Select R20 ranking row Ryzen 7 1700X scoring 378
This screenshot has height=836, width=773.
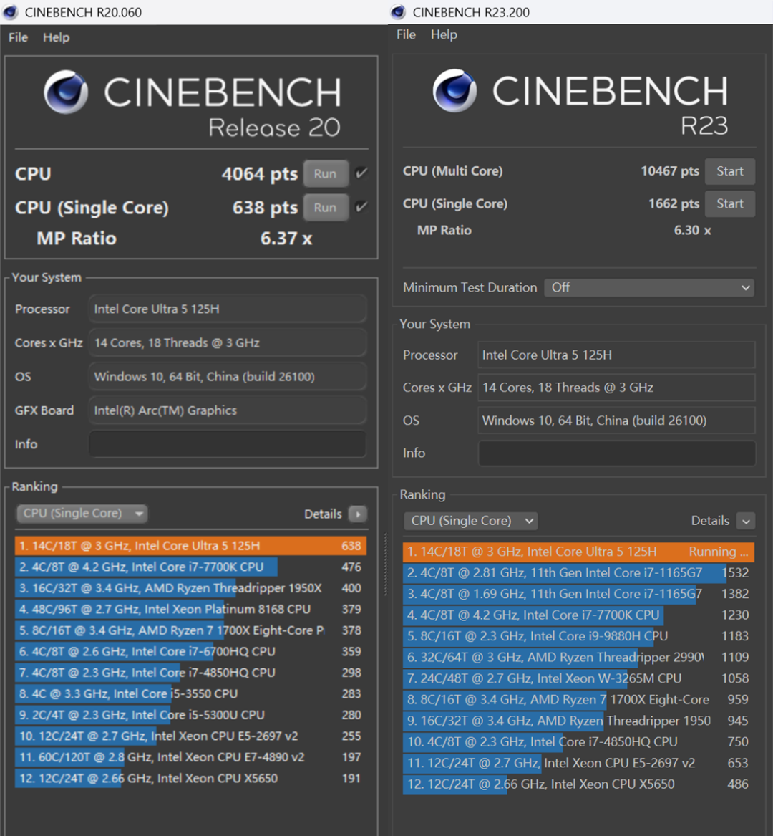point(190,630)
